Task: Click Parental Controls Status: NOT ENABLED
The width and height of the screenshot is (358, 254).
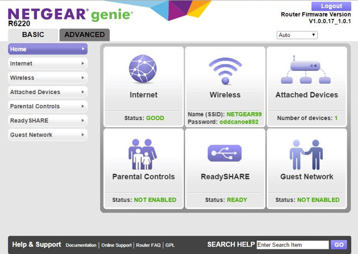Action: click(x=144, y=200)
